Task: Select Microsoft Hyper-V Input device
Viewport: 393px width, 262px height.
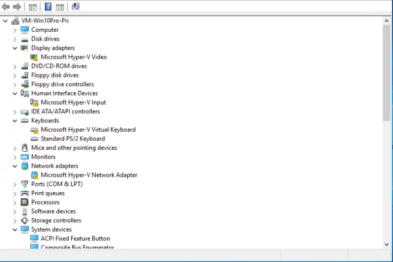Action: tap(73, 103)
